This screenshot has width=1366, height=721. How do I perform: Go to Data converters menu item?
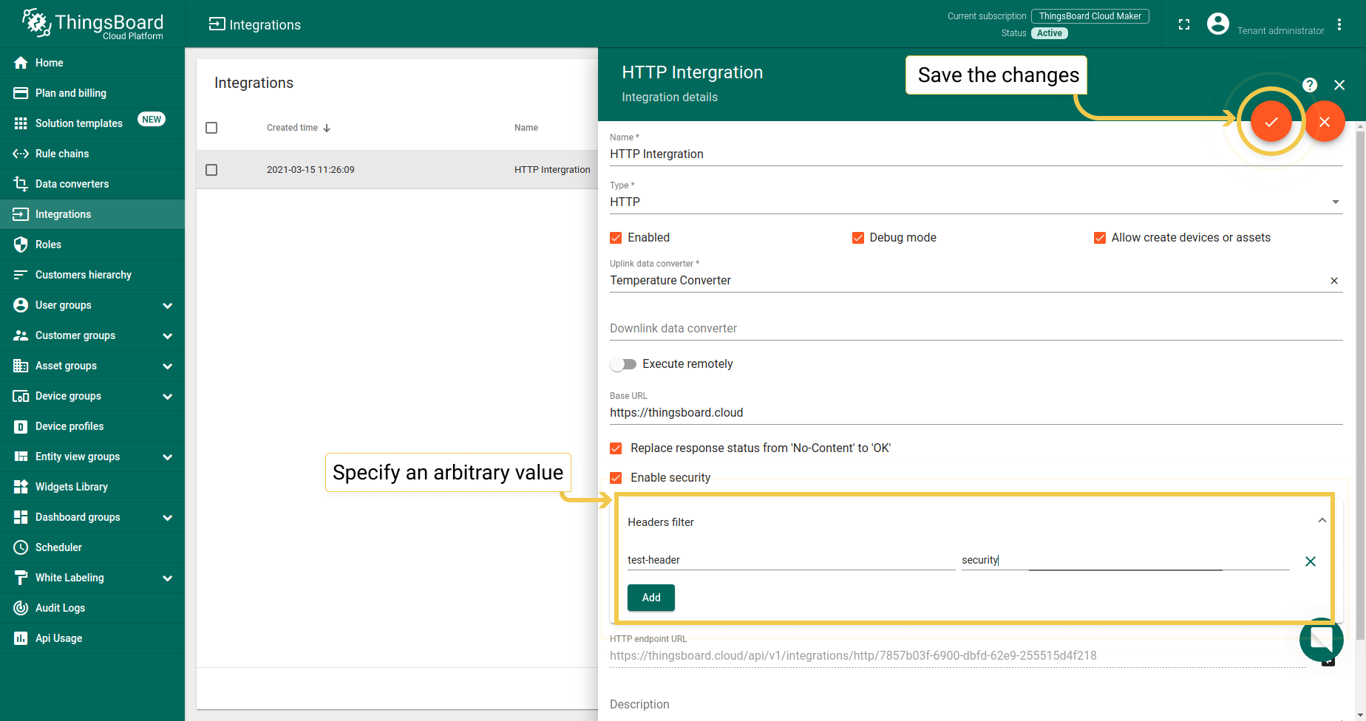coord(92,184)
